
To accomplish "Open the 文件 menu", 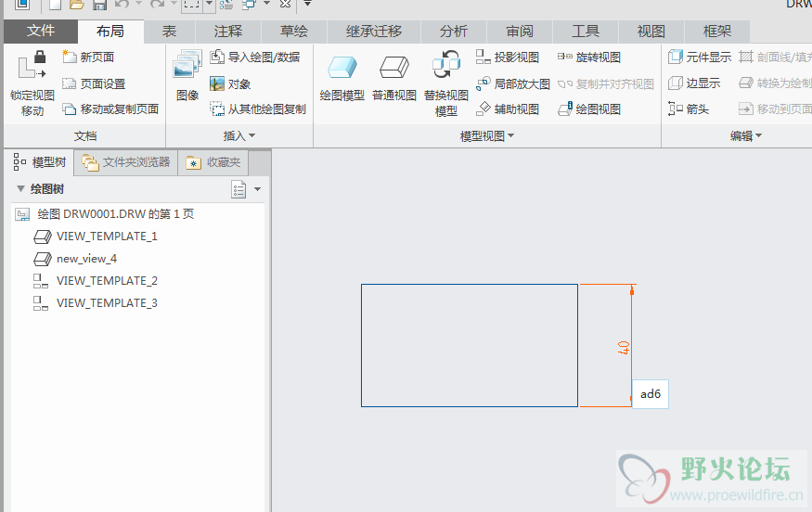I will pyautogui.click(x=40, y=32).
